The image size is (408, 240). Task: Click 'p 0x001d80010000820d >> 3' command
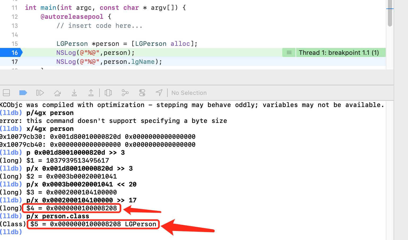tap(76, 153)
